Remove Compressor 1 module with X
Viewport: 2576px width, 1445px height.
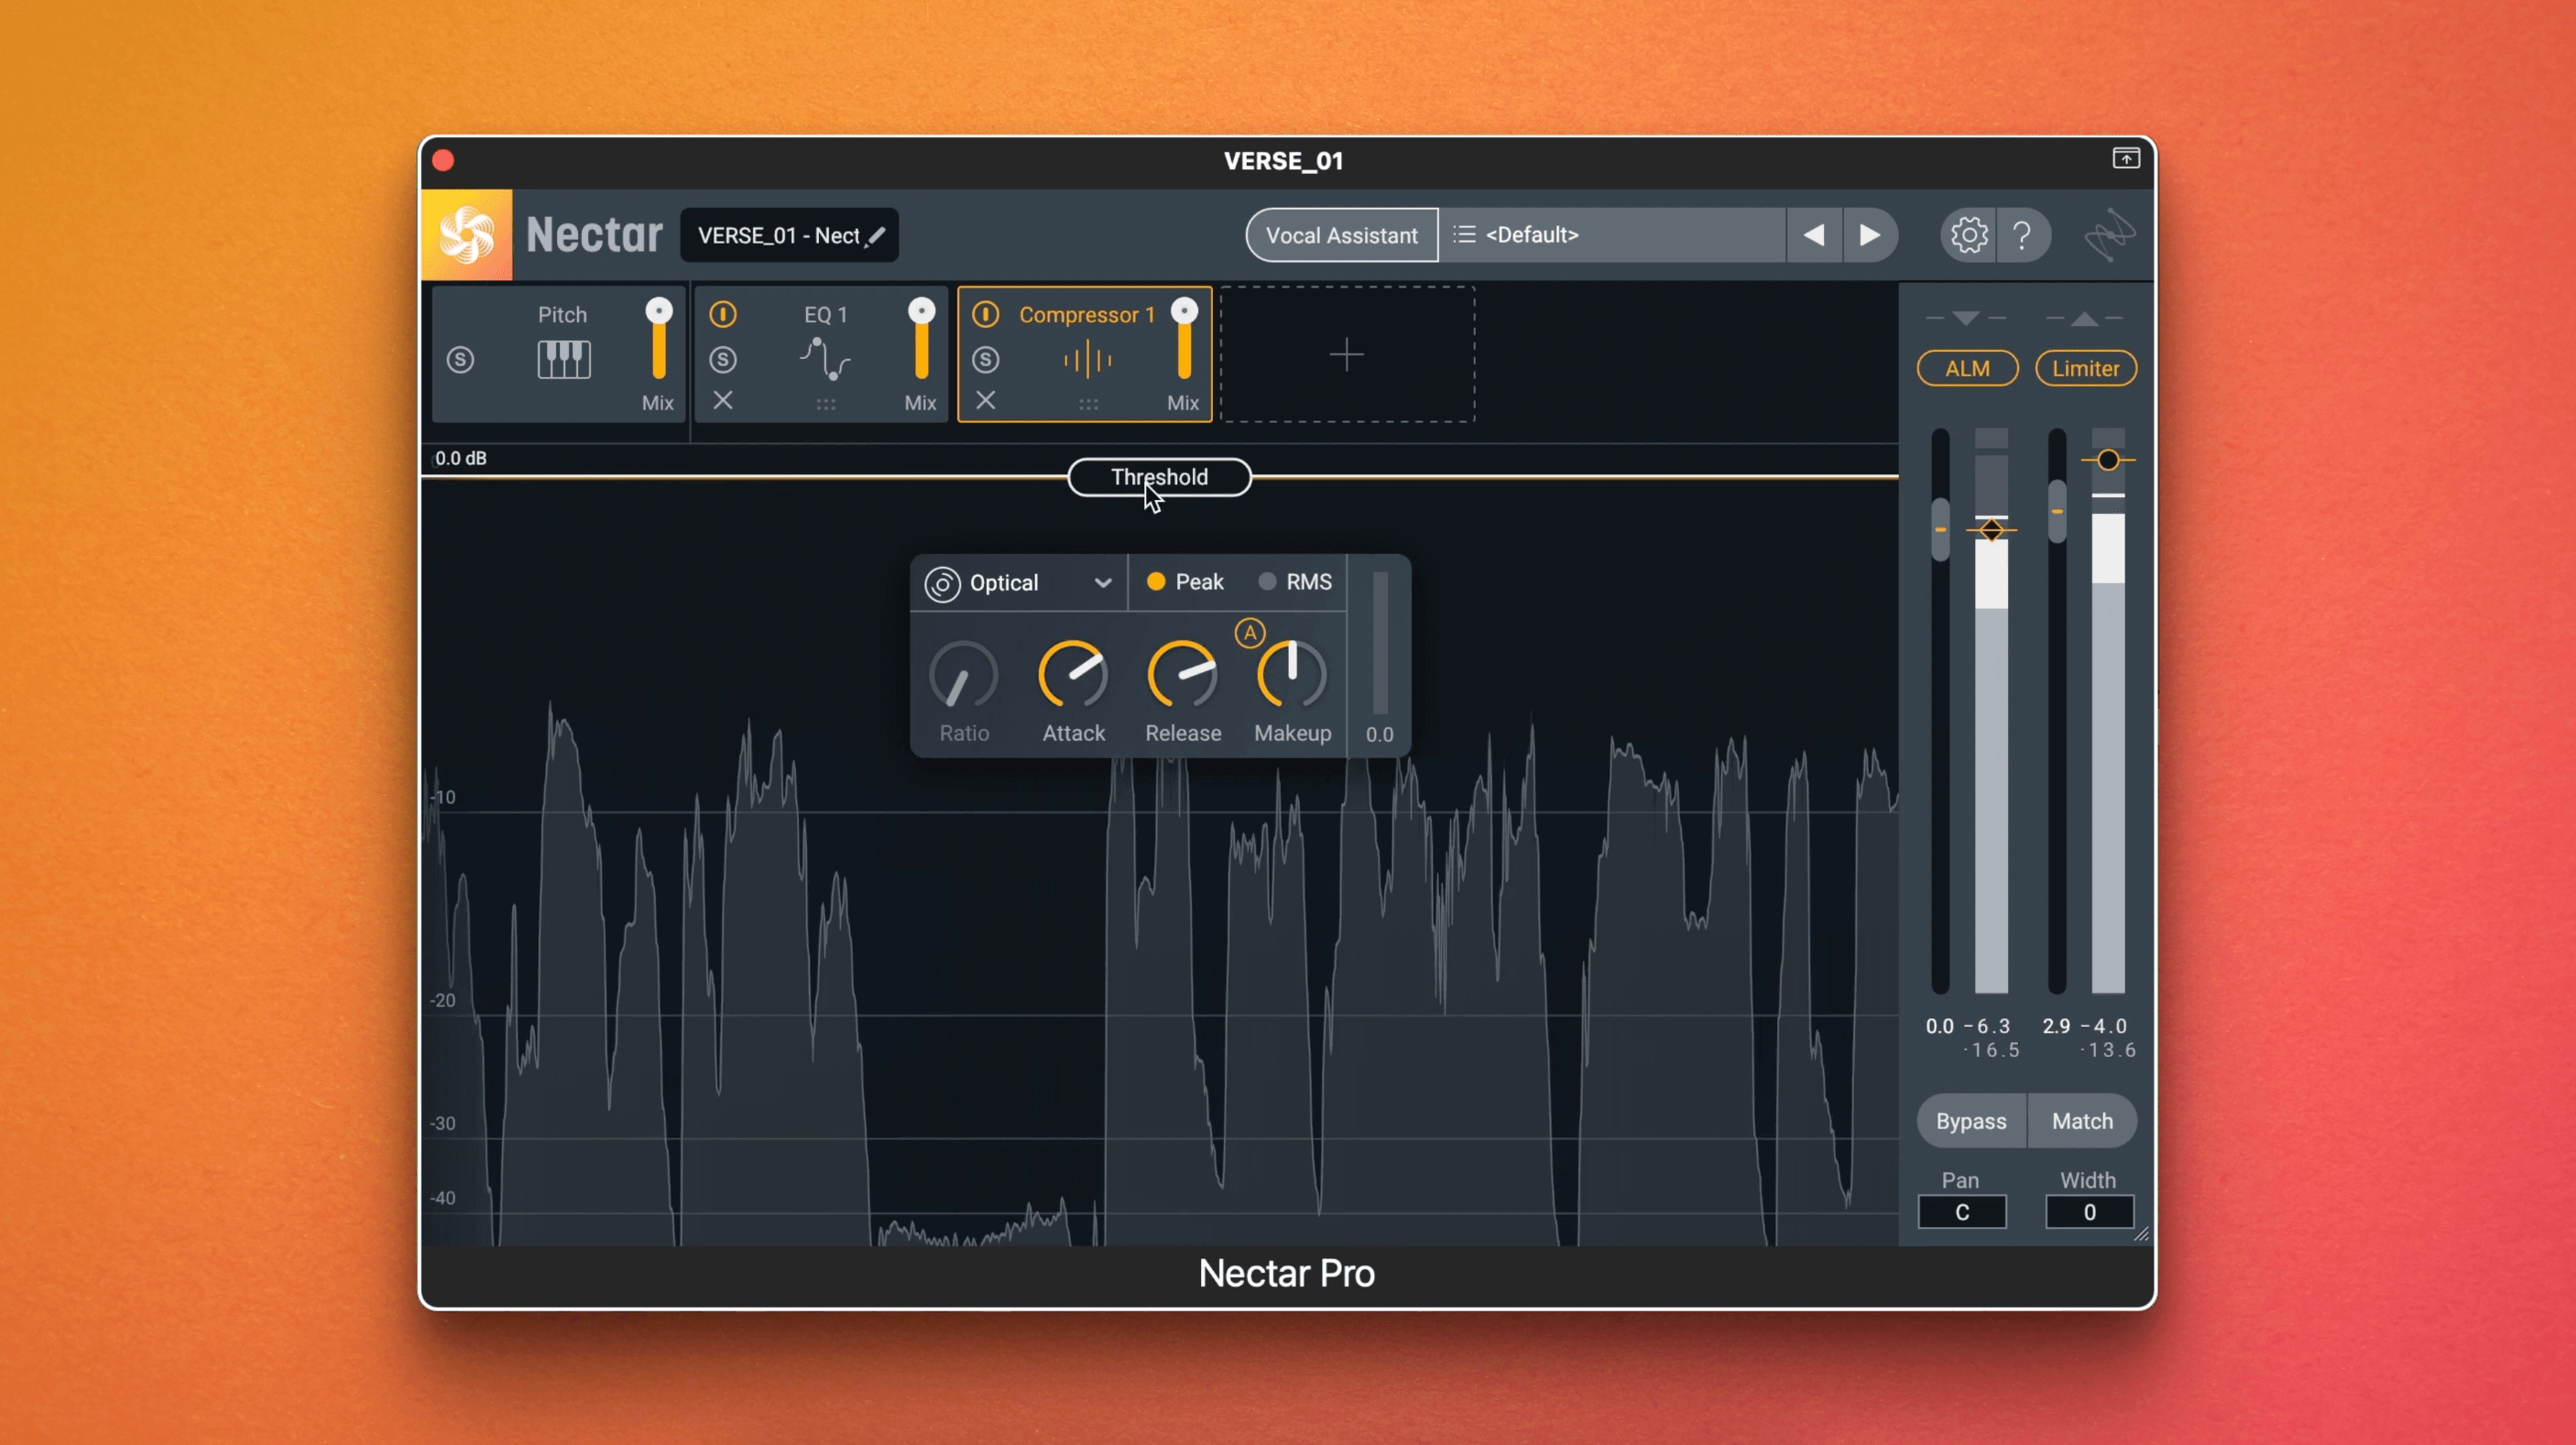pyautogui.click(x=986, y=401)
